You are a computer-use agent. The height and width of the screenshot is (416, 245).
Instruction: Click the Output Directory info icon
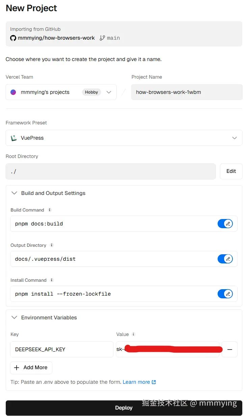click(52, 245)
